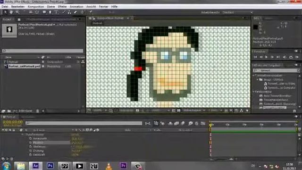302x170 pixels.
Task: Select the Portrait composition in Project list
Action: click(13, 62)
